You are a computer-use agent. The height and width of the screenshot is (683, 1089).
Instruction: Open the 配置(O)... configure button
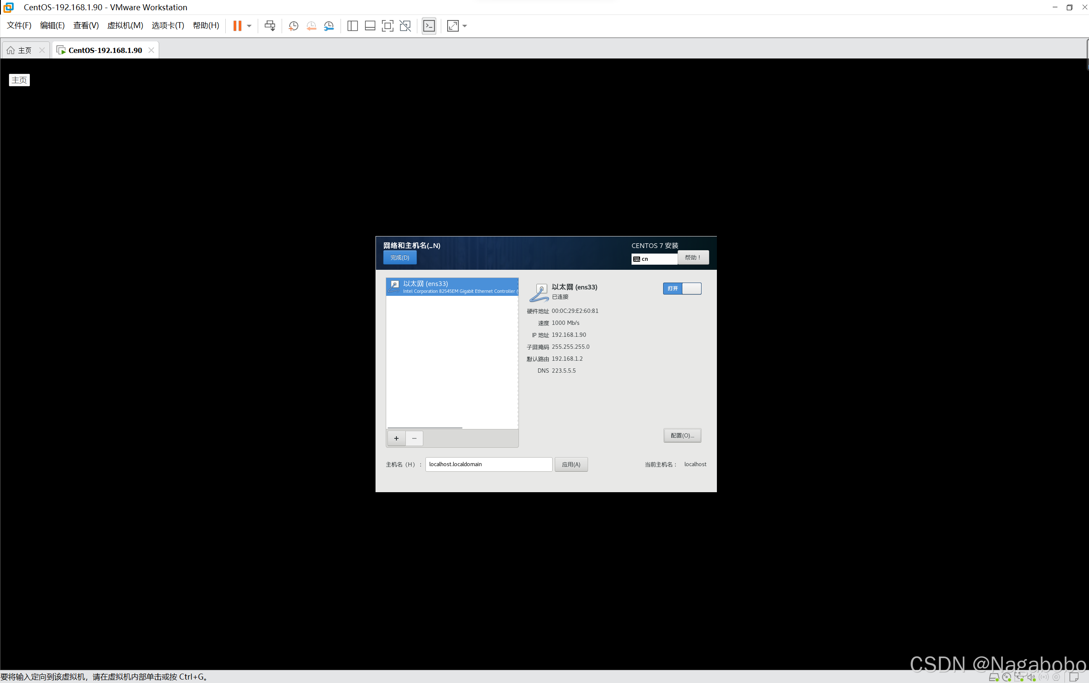(682, 435)
